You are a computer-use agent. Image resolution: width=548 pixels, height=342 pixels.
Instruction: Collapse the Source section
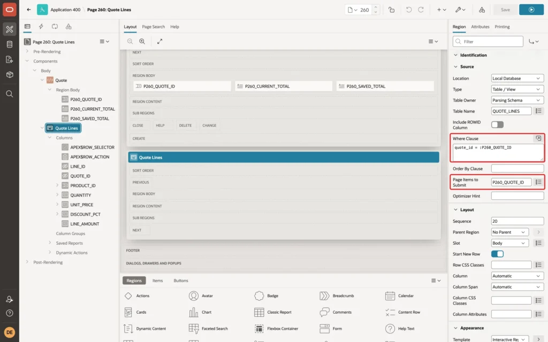(x=455, y=67)
